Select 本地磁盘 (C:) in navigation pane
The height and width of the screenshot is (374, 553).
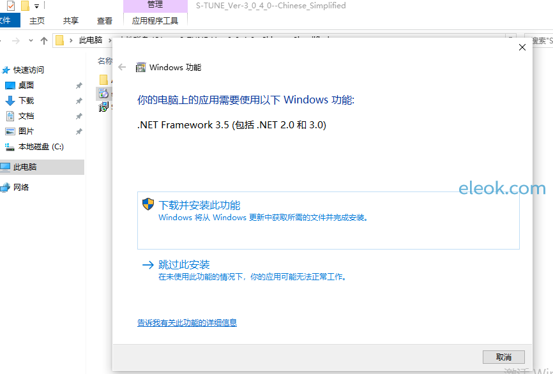41,147
